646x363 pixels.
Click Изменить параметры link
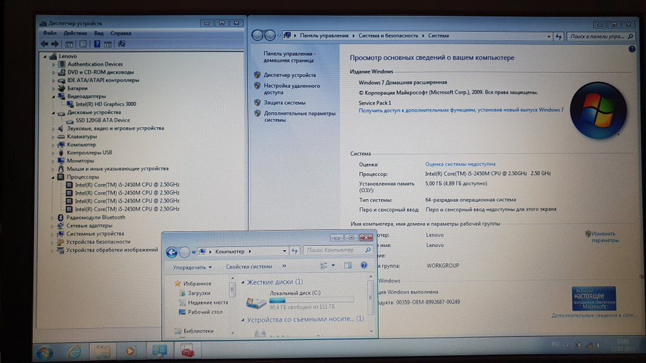(605, 237)
